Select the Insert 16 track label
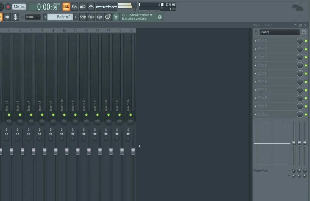The width and height of the screenshot is (310, 201). click(x=128, y=105)
